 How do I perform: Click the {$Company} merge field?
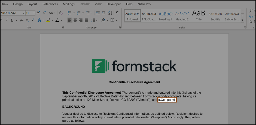167,100
